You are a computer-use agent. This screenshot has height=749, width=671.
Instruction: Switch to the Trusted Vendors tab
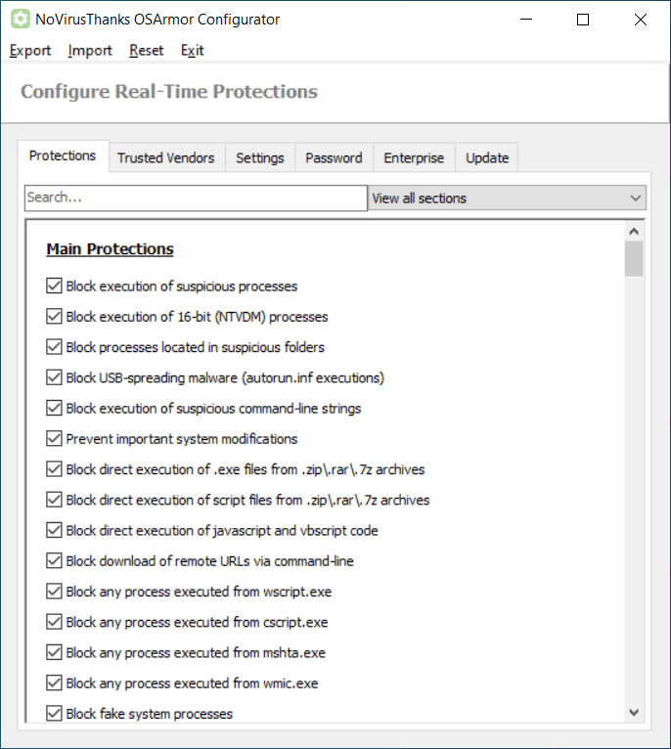pos(165,157)
